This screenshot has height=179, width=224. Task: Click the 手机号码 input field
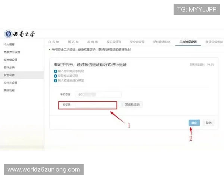pyautogui.click(x=98, y=94)
